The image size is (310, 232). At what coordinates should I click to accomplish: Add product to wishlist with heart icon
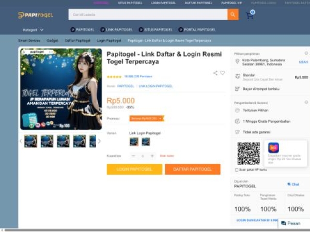(223, 73)
